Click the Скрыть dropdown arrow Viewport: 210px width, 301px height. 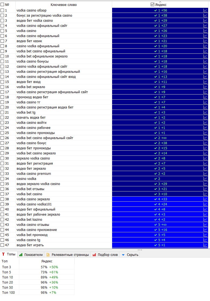point(123,255)
